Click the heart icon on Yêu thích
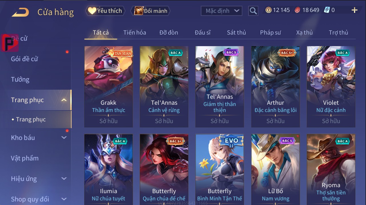Image resolution: width=366 pixels, height=205 pixels. [92, 11]
